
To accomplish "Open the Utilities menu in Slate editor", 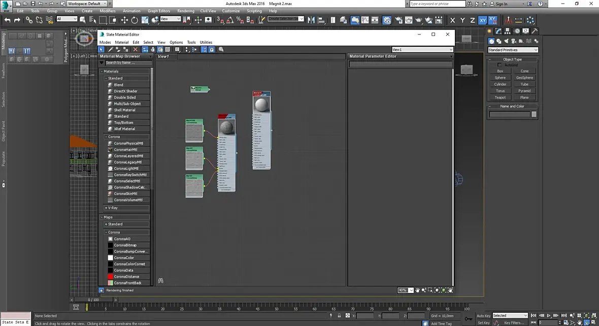I will coord(206,42).
